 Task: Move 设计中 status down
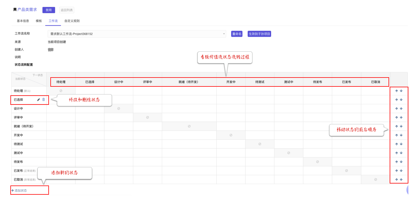[x=401, y=109]
